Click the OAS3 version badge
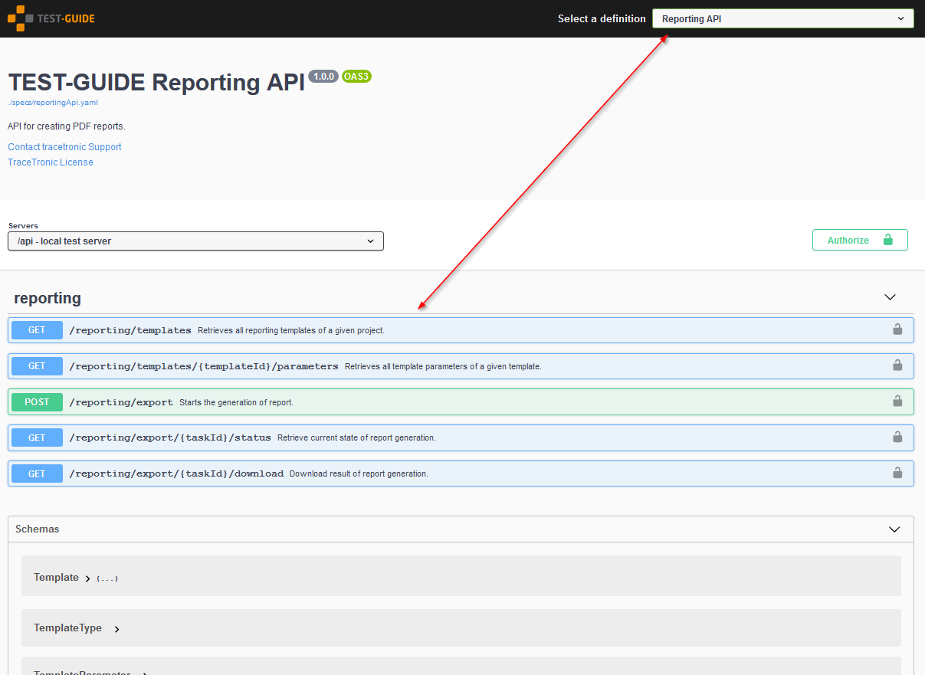Screen dimensions: 925x675 click(356, 76)
